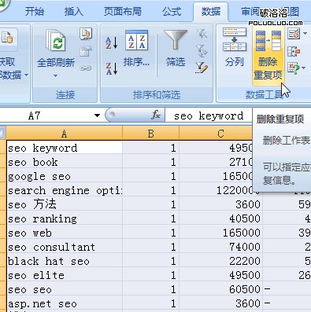This screenshot has width=311, height=312.
Task: Click the Remove Duplicates (删除重复项) button
Action: (267, 56)
